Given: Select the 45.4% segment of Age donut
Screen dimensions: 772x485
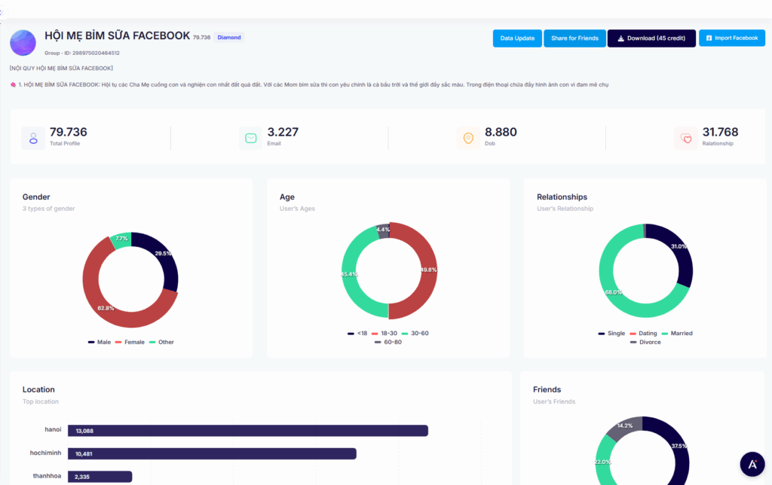Looking at the screenshot, I should pyautogui.click(x=351, y=276).
